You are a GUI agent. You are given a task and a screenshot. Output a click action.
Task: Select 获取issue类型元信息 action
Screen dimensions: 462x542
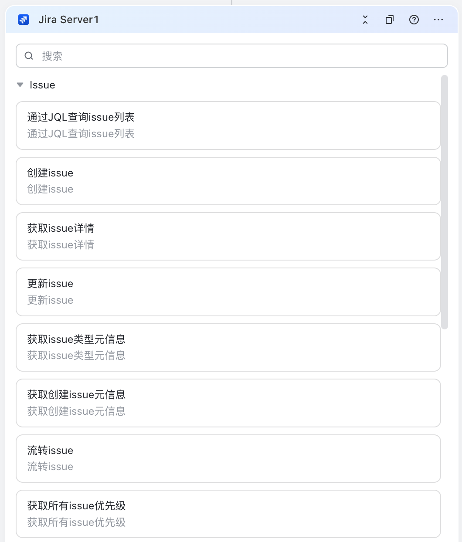pos(228,347)
